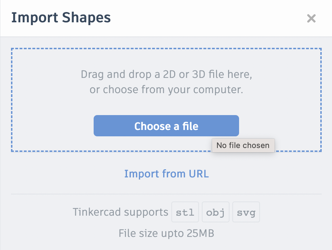Image resolution: width=332 pixels, height=250 pixels.
Task: Click the Tinkercad supports label
Action: pos(120,212)
